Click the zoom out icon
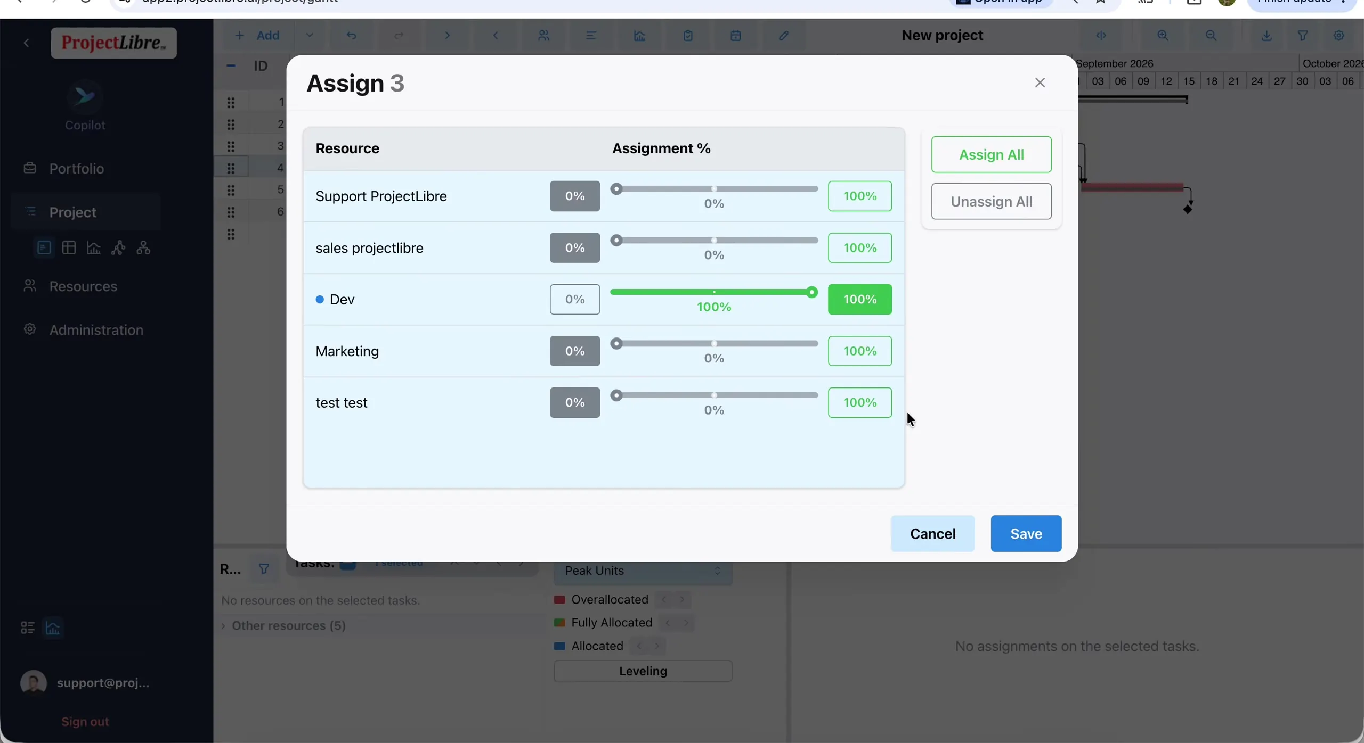This screenshot has width=1364, height=743. pyautogui.click(x=1211, y=35)
